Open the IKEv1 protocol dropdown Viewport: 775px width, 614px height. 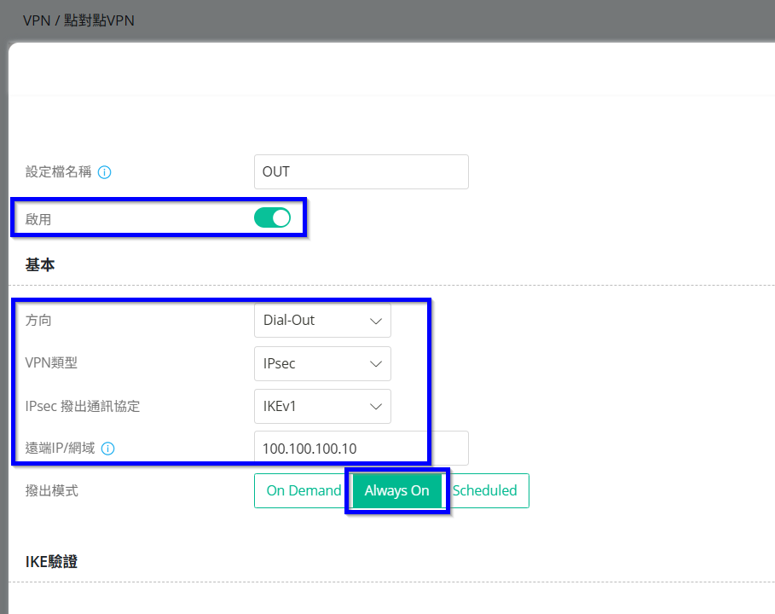coord(322,406)
